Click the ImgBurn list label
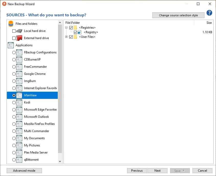The height and width of the screenshot is (176, 216). point(30,81)
